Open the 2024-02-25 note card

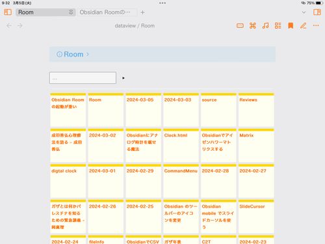coord(144,217)
